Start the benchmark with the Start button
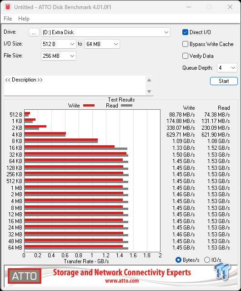This screenshot has height=291, width=241. 224,81
